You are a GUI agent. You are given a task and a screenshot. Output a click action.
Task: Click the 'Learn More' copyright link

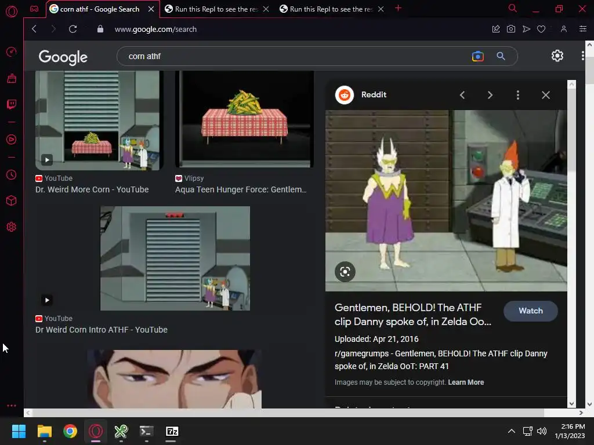[466, 382]
